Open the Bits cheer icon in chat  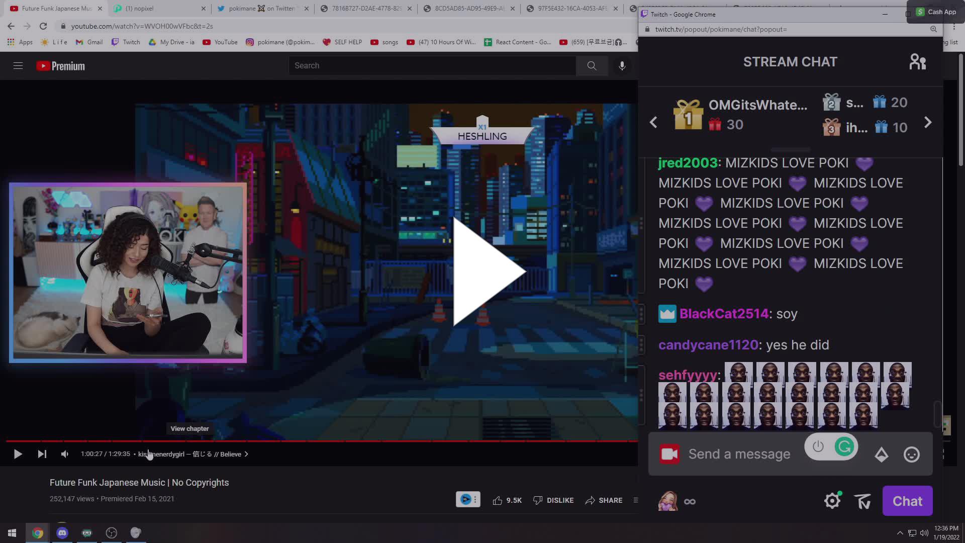coord(882,455)
